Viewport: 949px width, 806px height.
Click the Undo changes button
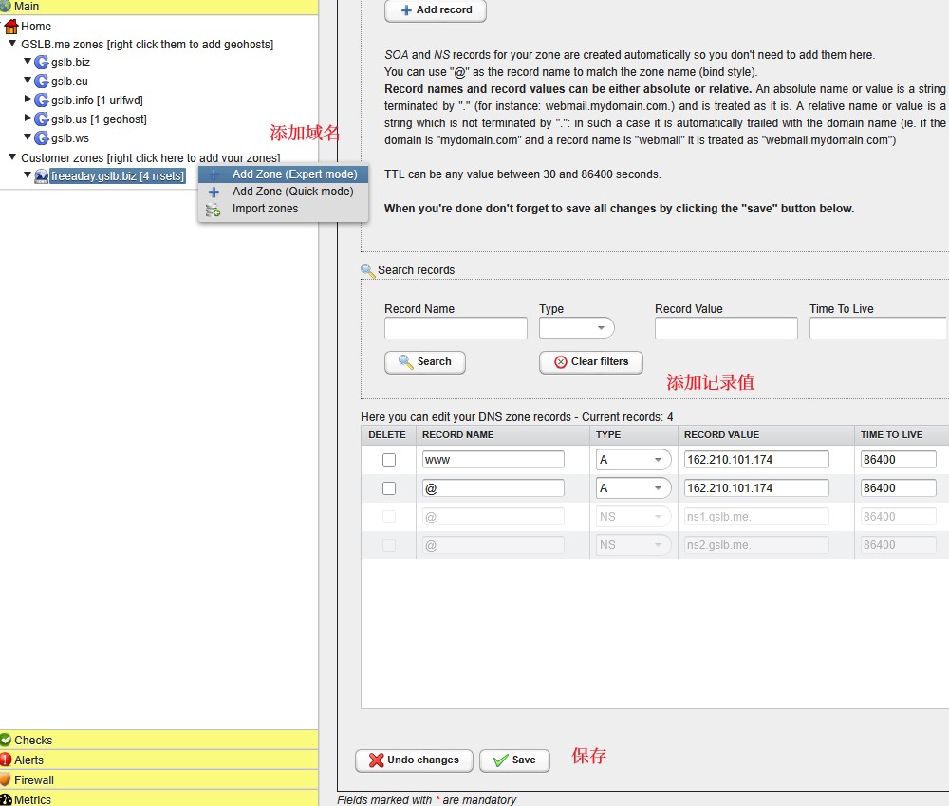click(x=413, y=760)
